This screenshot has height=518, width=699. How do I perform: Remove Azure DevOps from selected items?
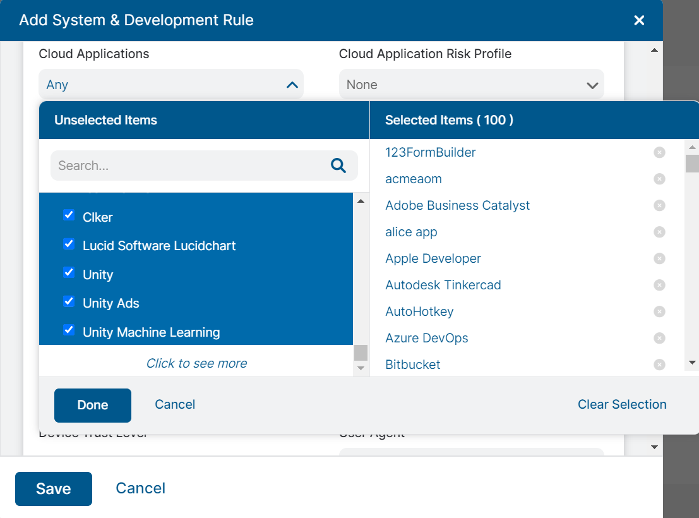click(x=659, y=338)
